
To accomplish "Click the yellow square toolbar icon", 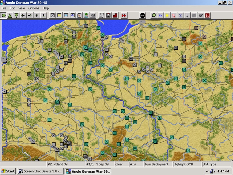I will [59, 15].
